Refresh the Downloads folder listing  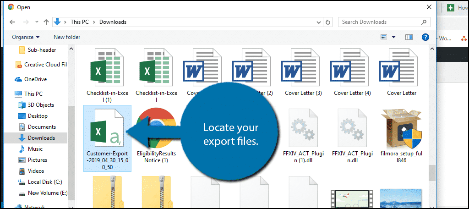[x=328, y=22]
